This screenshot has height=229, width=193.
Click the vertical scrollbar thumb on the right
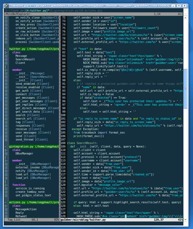(185, 88)
